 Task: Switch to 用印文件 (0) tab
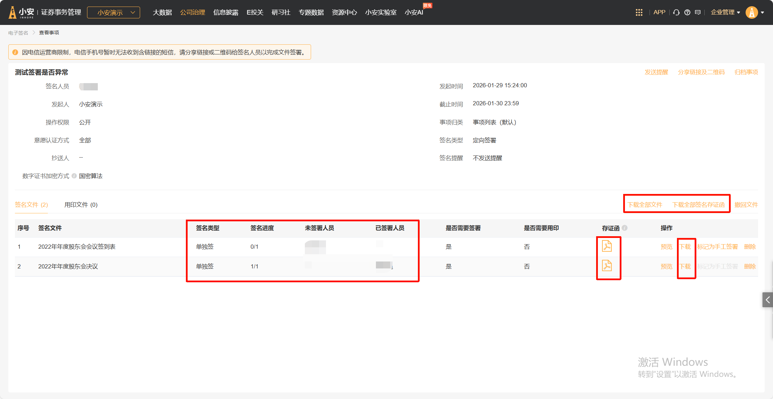[x=81, y=205]
